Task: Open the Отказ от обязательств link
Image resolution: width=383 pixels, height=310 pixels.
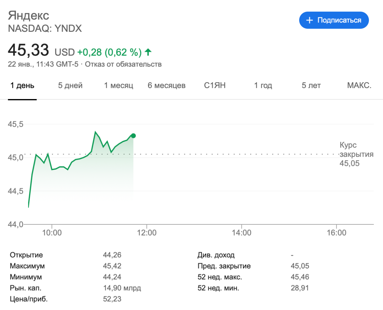Action: (x=123, y=64)
